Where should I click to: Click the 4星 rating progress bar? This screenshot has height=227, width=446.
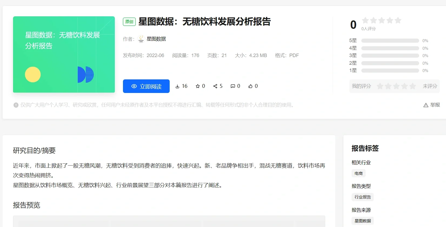(x=390, y=48)
